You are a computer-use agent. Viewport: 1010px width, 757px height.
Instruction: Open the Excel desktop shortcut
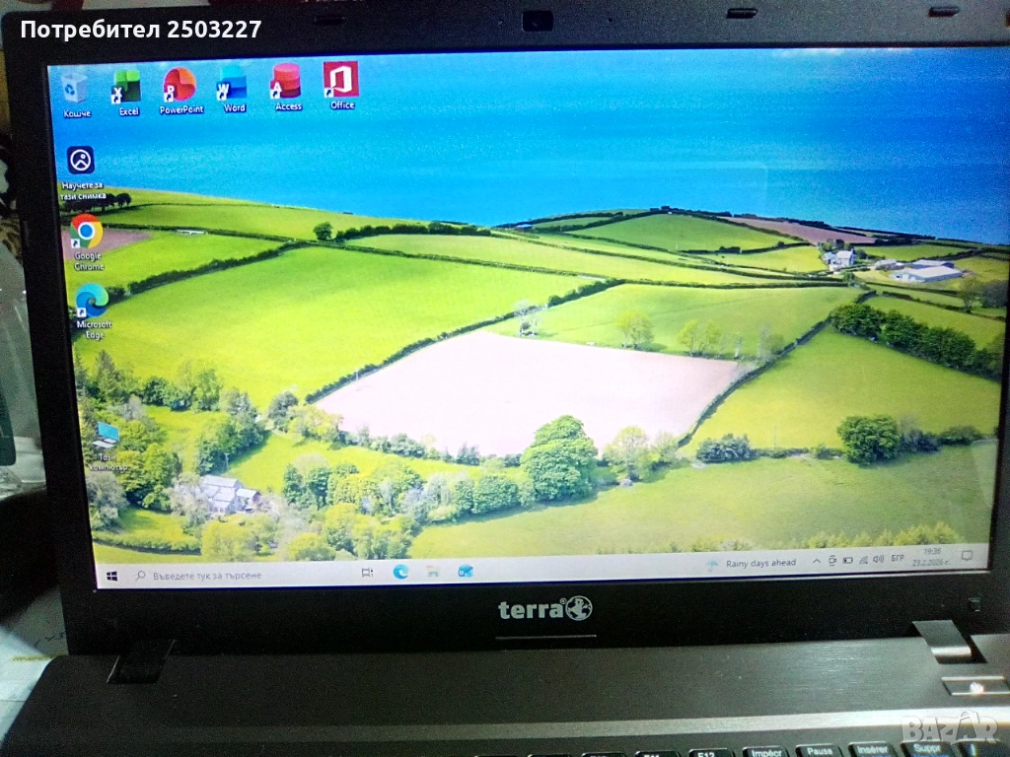tap(127, 89)
